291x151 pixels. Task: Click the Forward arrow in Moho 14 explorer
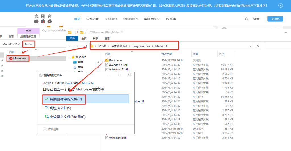tap(77, 46)
